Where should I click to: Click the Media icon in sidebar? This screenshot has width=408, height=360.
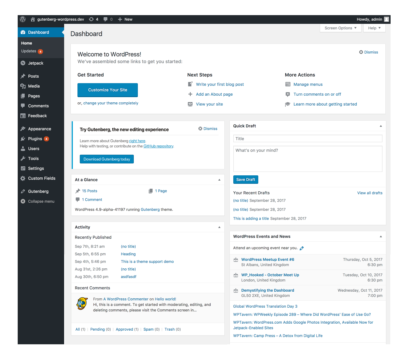tap(23, 86)
